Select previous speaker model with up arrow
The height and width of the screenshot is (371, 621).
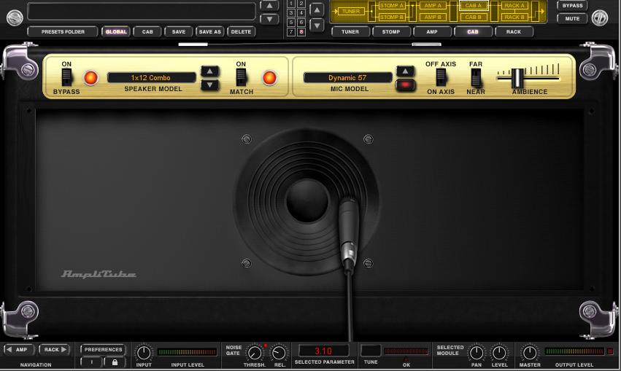point(210,71)
